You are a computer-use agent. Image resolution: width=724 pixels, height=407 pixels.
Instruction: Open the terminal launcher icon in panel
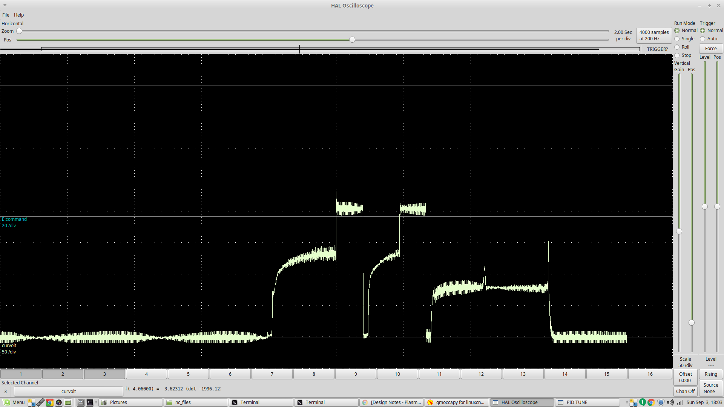click(x=90, y=402)
